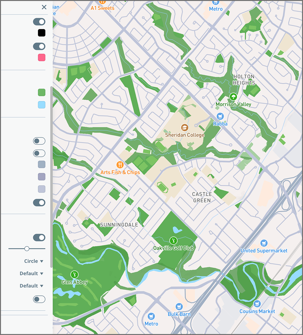Toggle the switch above the pink swatch

[x=39, y=46]
